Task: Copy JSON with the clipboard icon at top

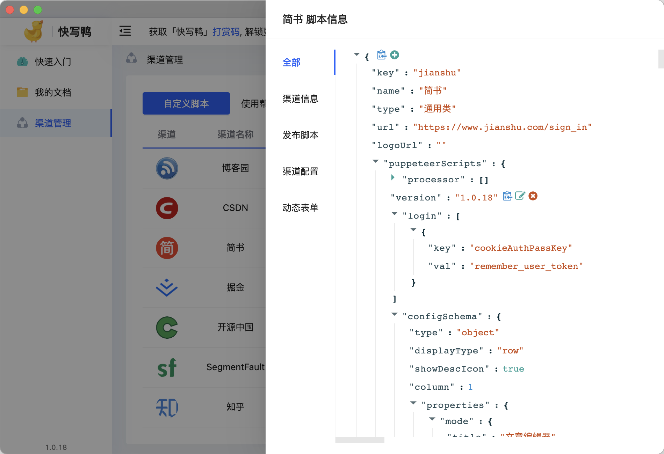Action: 381,55
